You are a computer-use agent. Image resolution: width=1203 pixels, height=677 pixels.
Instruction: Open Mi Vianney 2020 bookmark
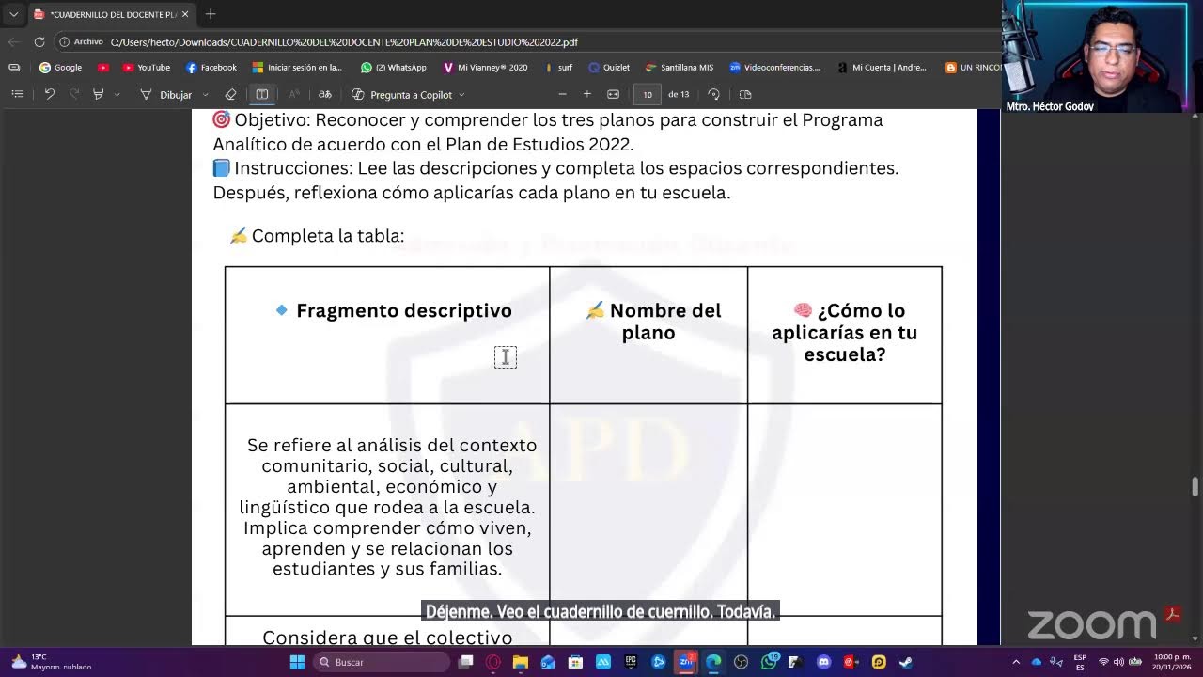[x=485, y=68]
